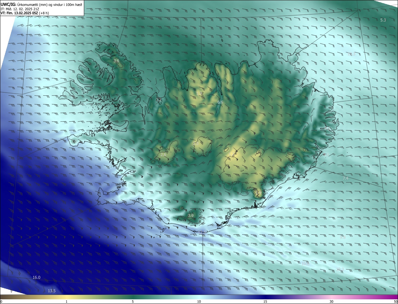Click the 3.6 value on the Westfjords

(116, 61)
